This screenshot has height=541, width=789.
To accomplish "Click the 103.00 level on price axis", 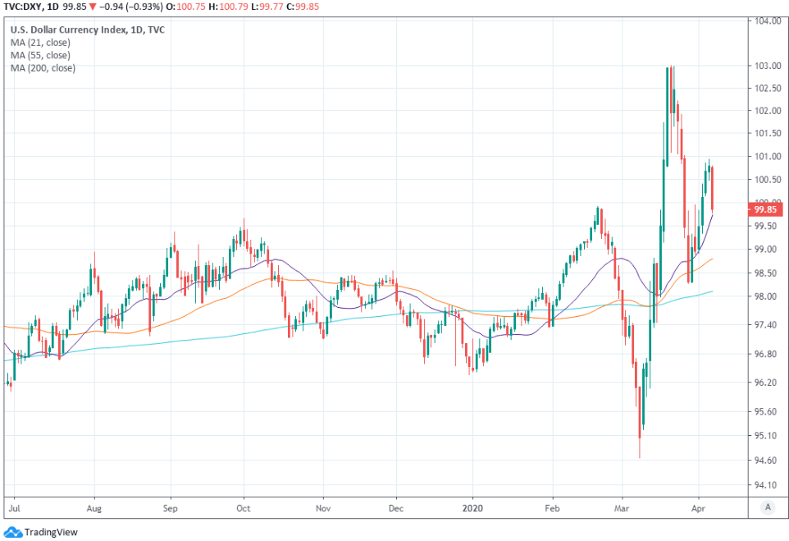I will (x=766, y=66).
